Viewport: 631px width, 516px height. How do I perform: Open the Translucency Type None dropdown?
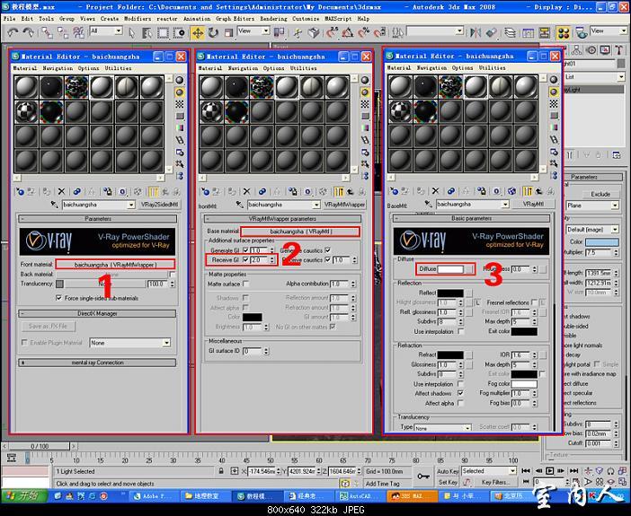tap(442, 427)
